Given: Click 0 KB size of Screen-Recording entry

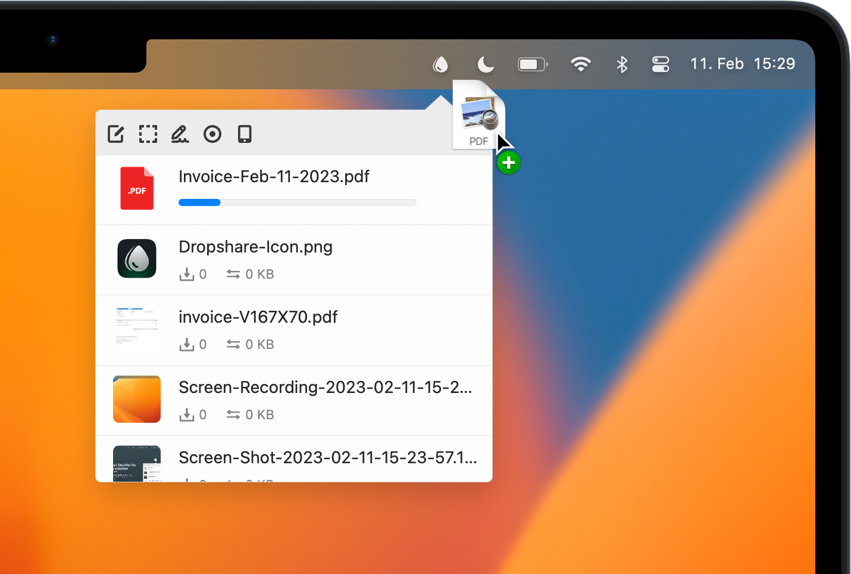Looking at the screenshot, I should coord(259,414).
